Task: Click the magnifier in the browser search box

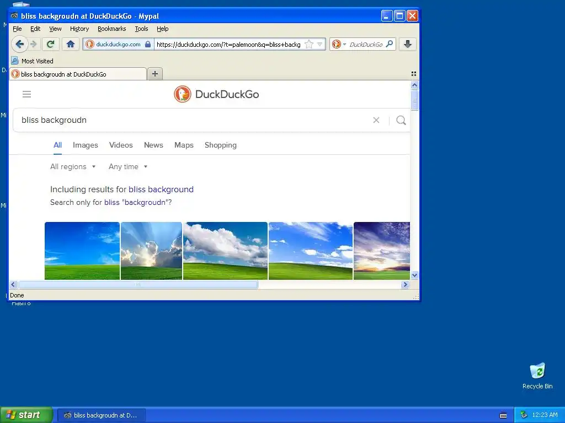Action: point(389,44)
